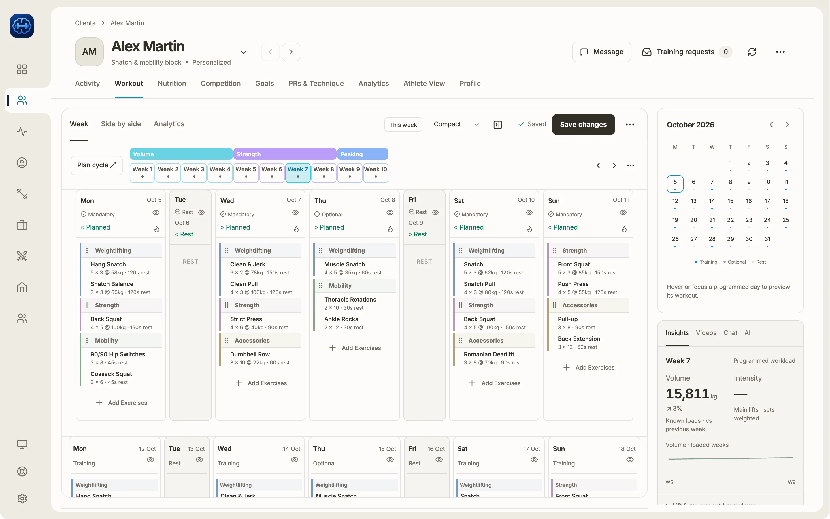Show next month in October 2026 calendar
The width and height of the screenshot is (830, 519).
[x=787, y=125]
